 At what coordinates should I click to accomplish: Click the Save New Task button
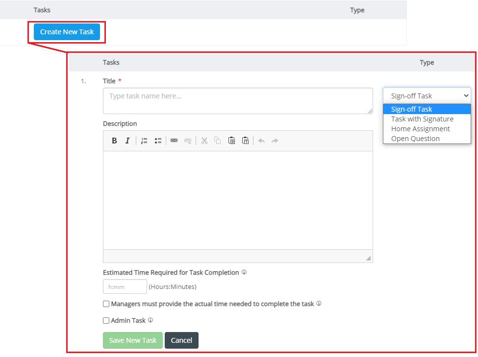point(132,340)
